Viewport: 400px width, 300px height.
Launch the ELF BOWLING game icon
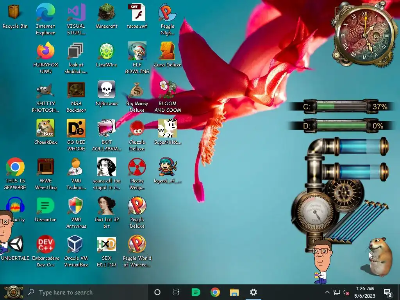coord(137,51)
